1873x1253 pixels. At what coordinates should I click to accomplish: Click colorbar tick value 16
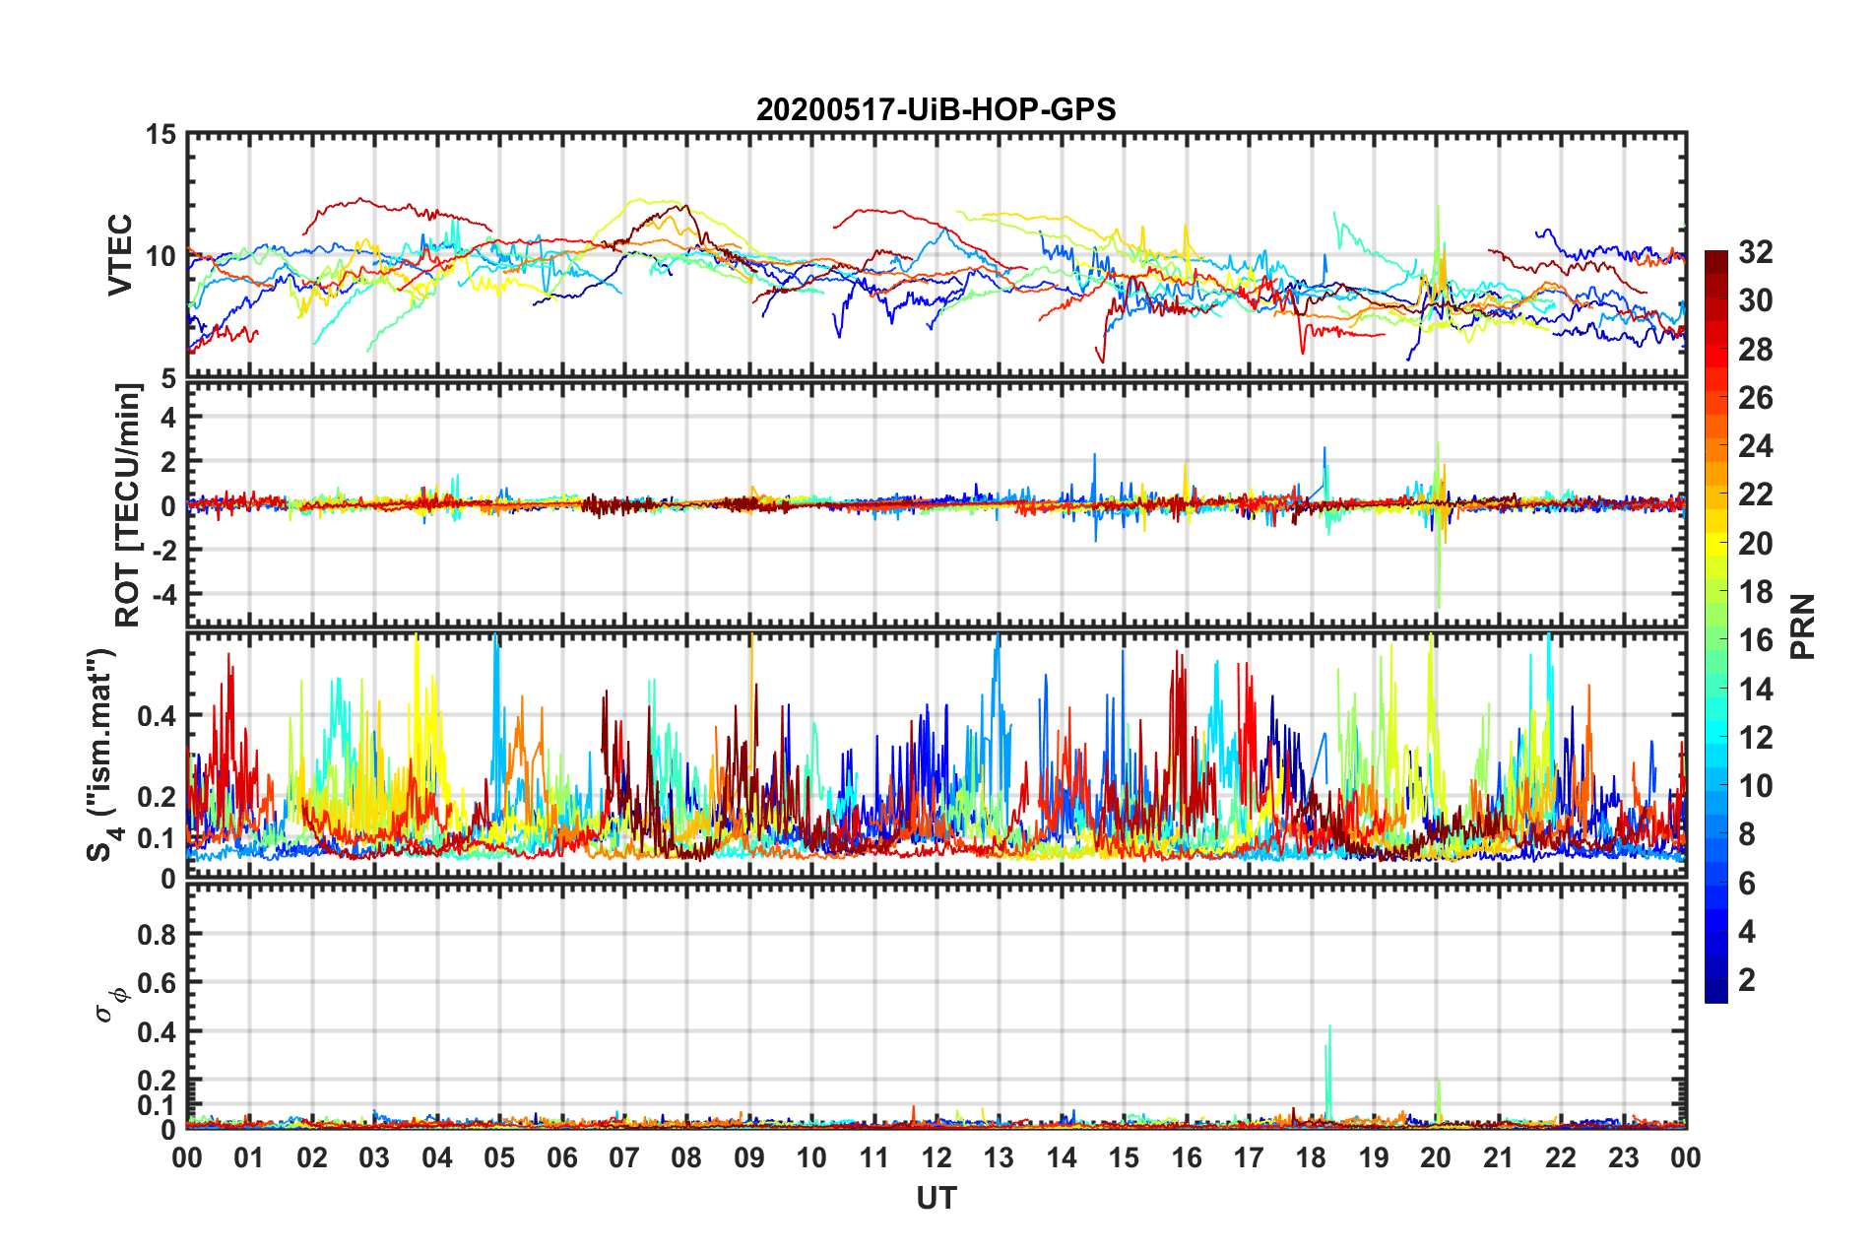(x=1755, y=640)
